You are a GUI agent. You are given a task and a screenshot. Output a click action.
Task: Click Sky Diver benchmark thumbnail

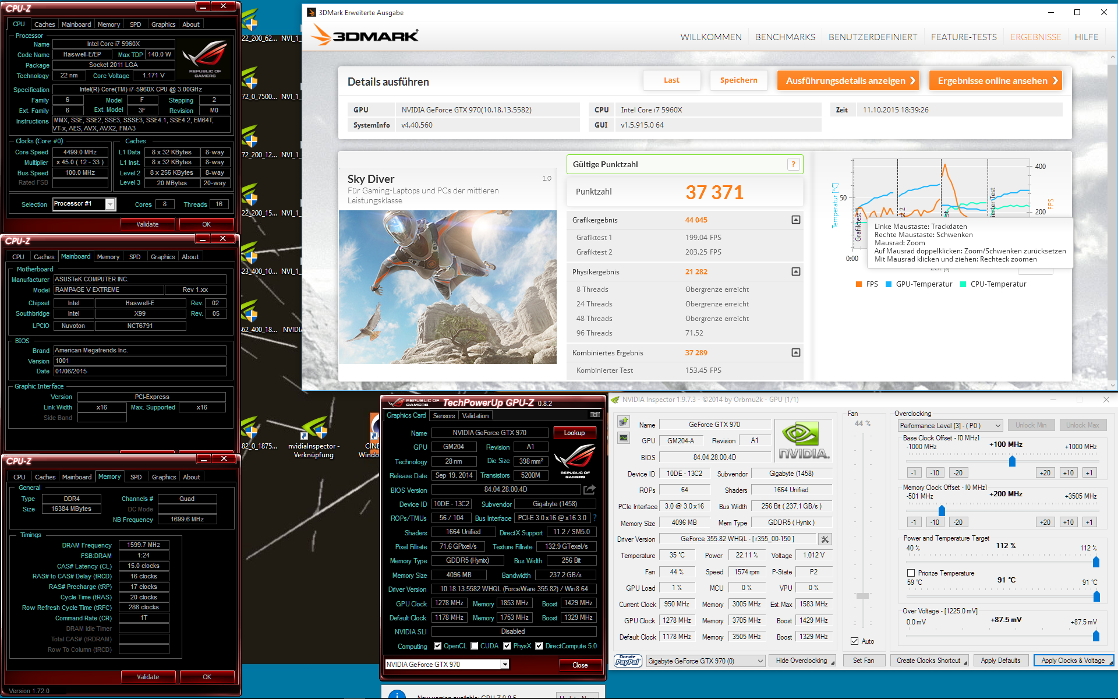click(x=447, y=287)
